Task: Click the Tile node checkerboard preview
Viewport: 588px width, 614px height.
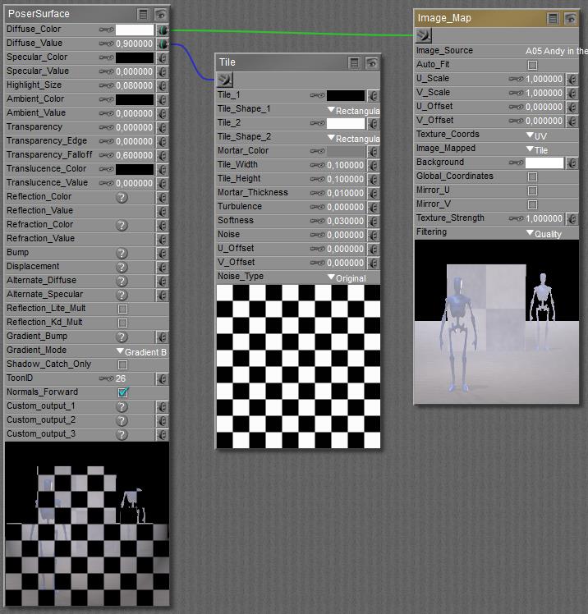Action: pos(298,367)
